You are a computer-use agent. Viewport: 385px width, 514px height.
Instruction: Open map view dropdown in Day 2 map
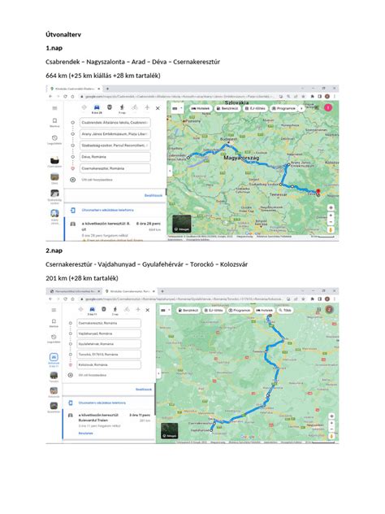(x=166, y=310)
